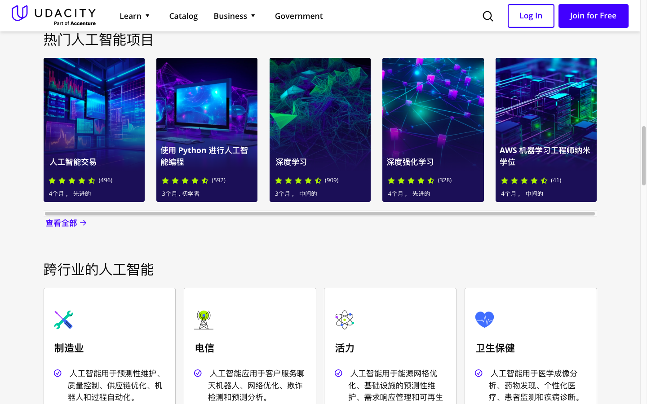This screenshot has height=404, width=647.
Task: Open the 深度强化学习 course card
Action: tap(433, 130)
